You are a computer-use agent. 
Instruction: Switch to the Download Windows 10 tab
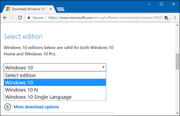point(28,9)
